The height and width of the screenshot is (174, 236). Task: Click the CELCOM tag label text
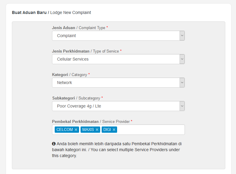tap(64, 130)
